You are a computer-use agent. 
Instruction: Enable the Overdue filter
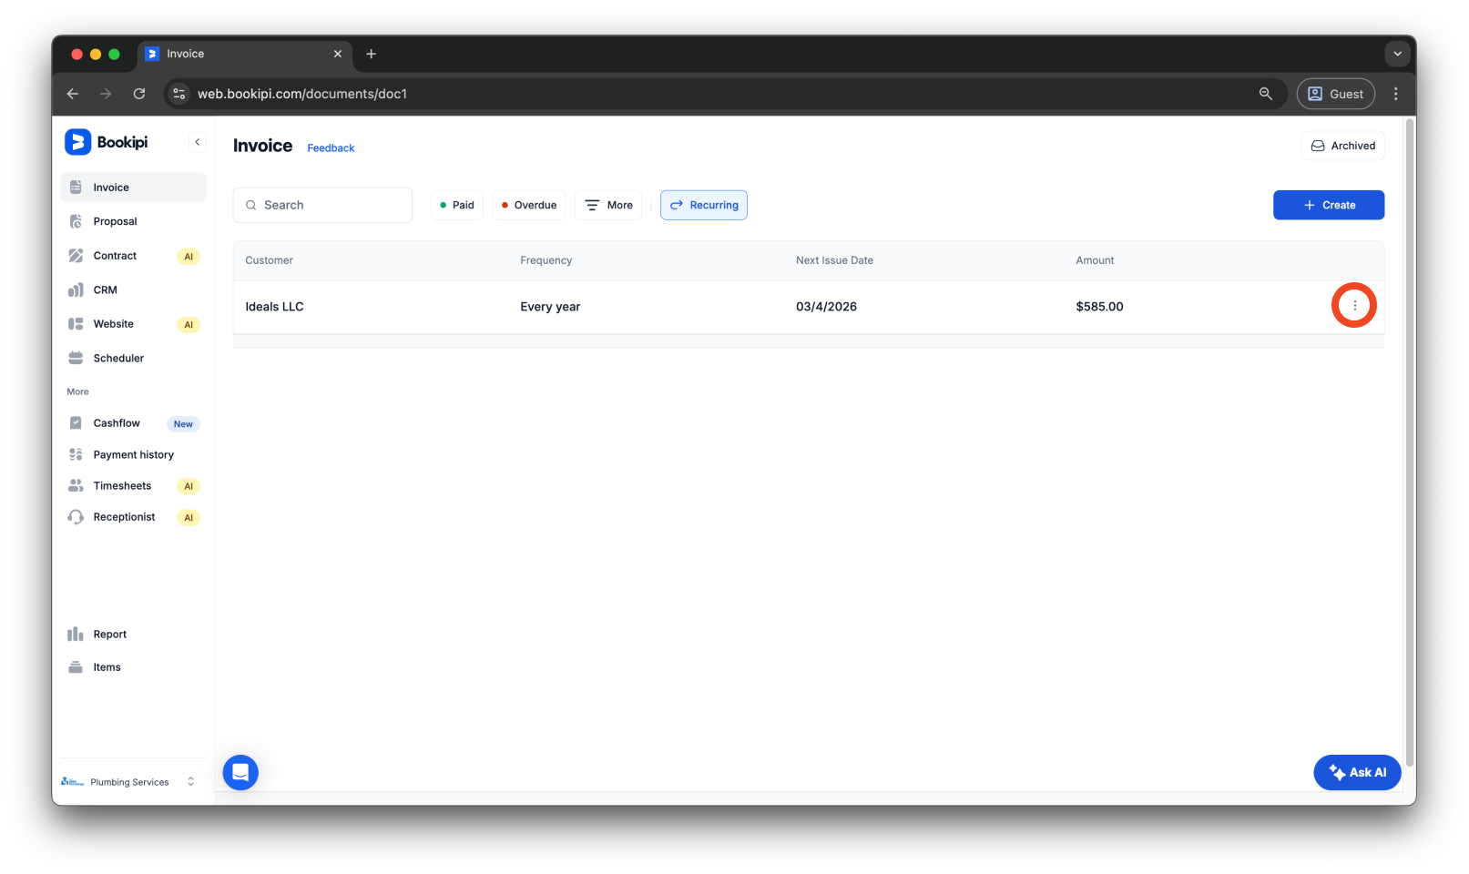point(528,205)
